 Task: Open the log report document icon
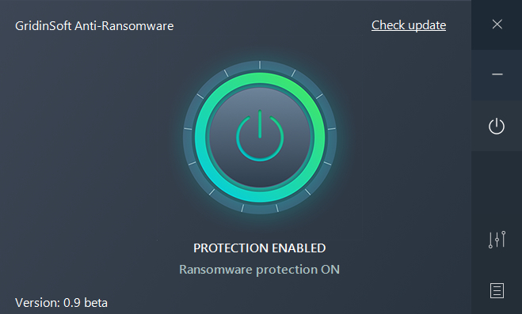[497, 291]
